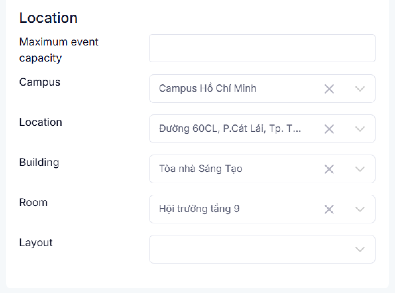Image resolution: width=395 pixels, height=293 pixels.
Task: Click the Campus field label
Action: coord(40,82)
